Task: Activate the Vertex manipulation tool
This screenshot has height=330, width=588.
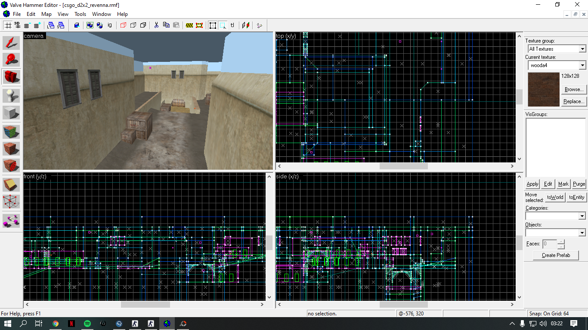Action: click(11, 202)
